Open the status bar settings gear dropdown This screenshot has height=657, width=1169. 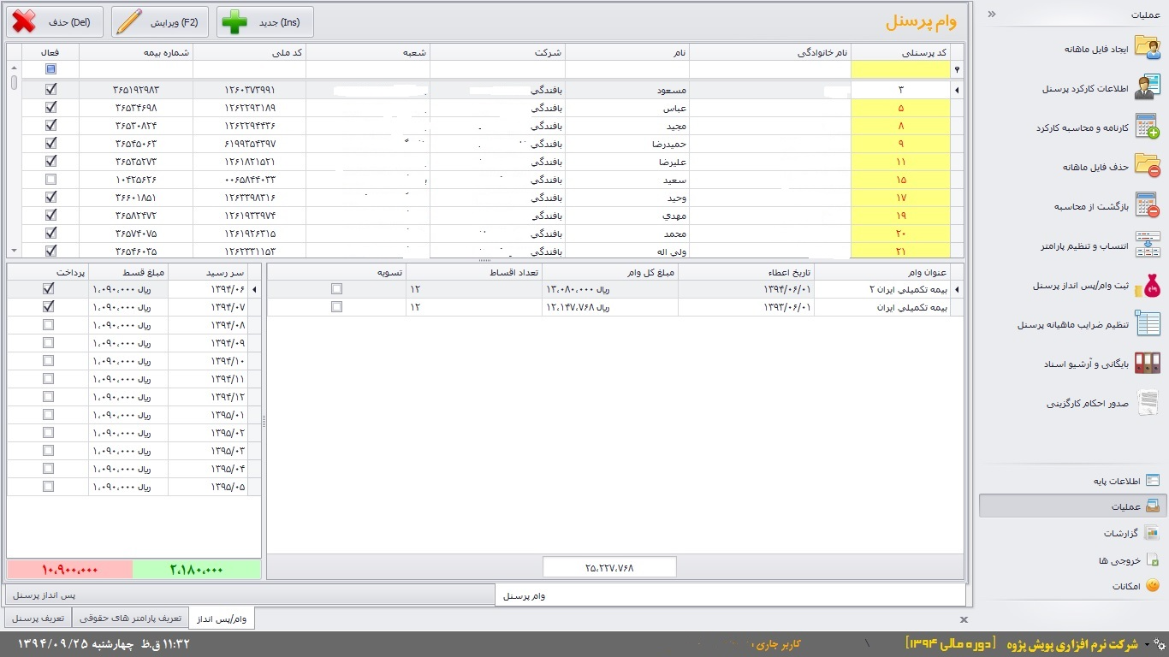[x=1159, y=644]
